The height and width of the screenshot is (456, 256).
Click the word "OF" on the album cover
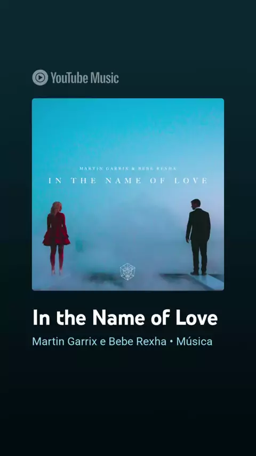(x=158, y=180)
